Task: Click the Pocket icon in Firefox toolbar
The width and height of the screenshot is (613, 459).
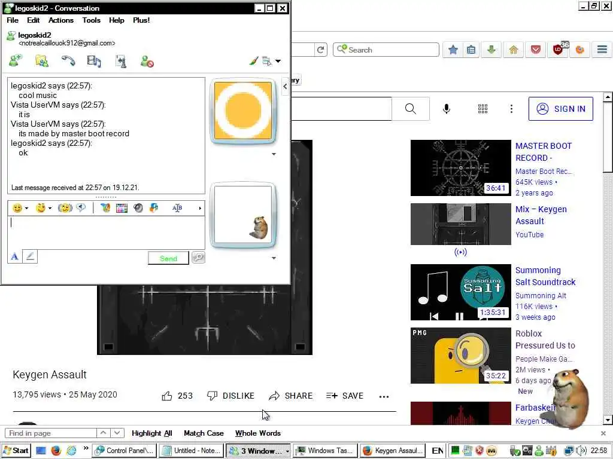Action: (x=536, y=50)
